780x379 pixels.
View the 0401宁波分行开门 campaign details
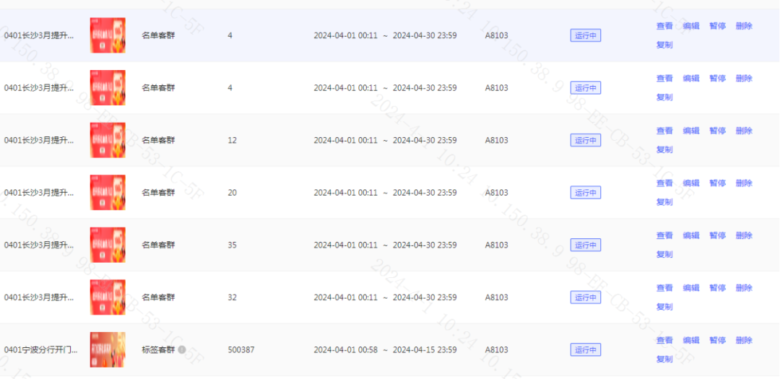[x=664, y=340]
